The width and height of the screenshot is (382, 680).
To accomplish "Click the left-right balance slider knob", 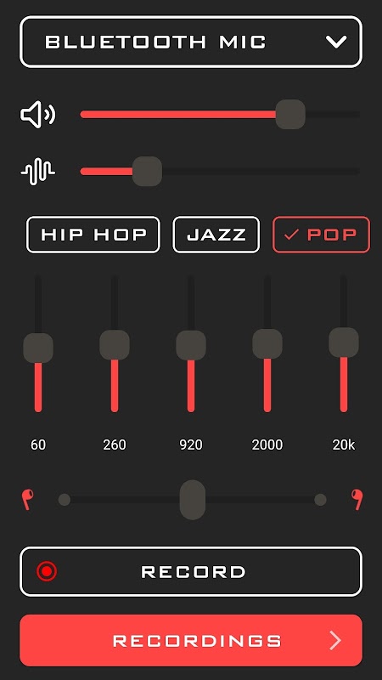I will [x=193, y=500].
